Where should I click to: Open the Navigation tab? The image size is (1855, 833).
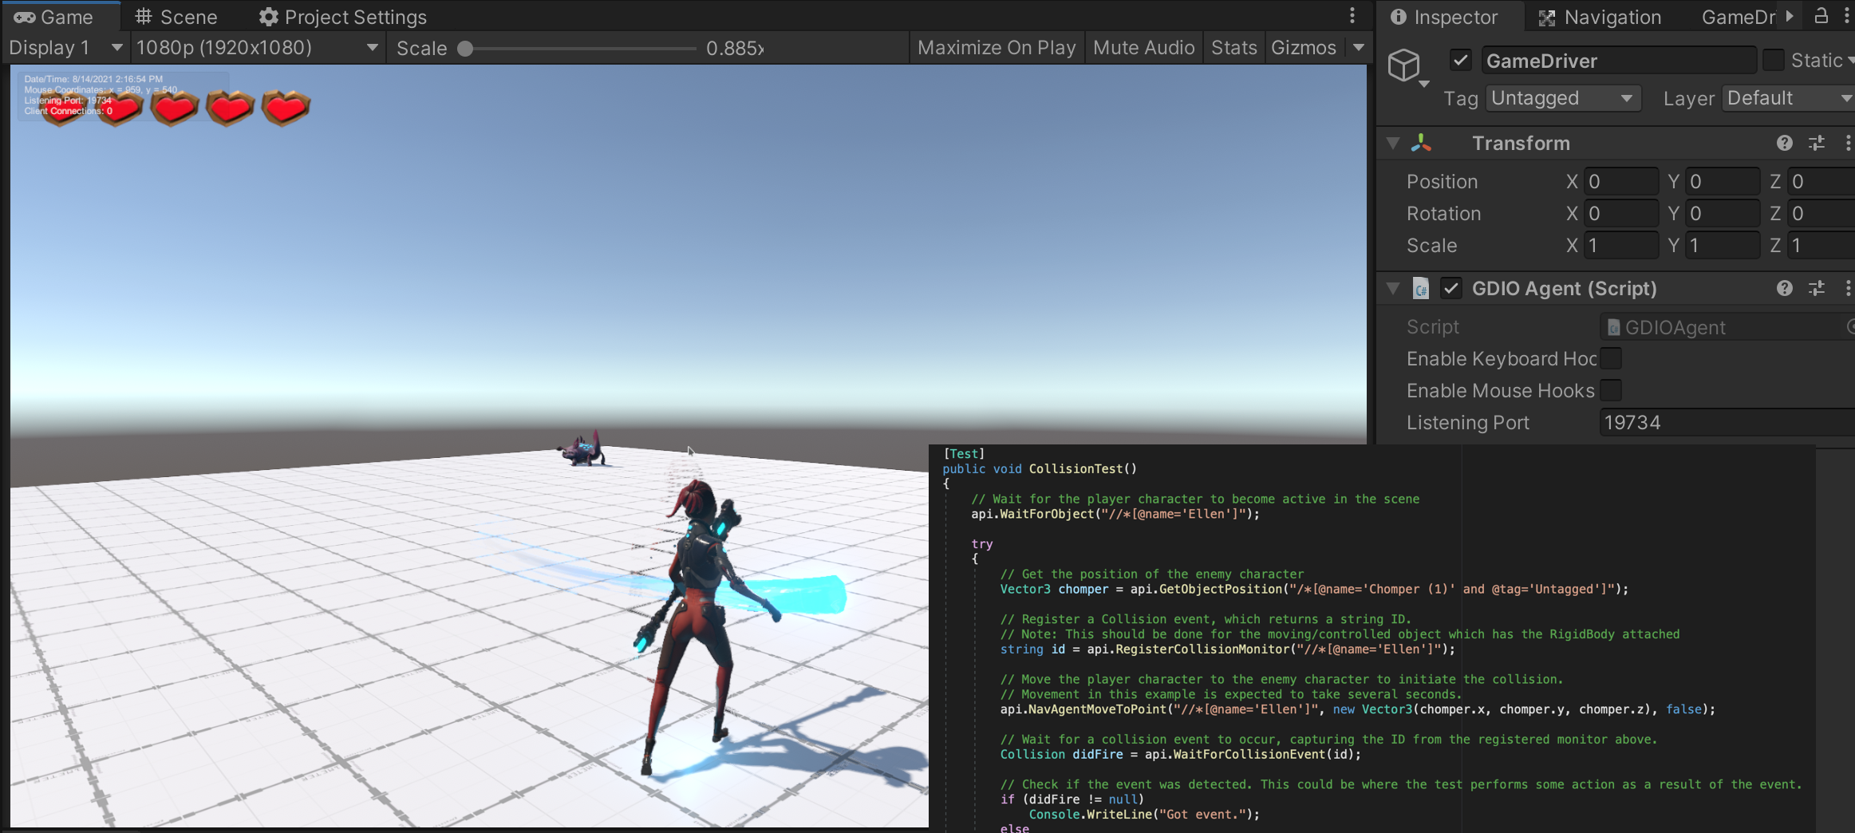(1600, 17)
